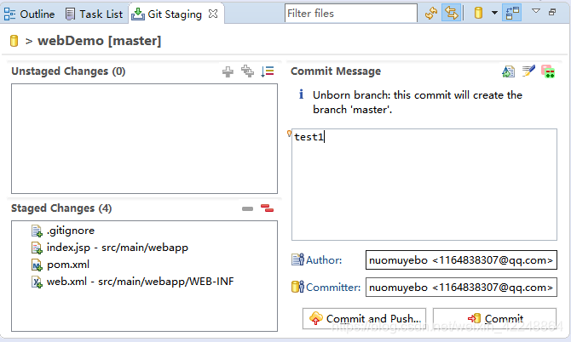
Task: Click the Author person icon
Action: (x=297, y=259)
